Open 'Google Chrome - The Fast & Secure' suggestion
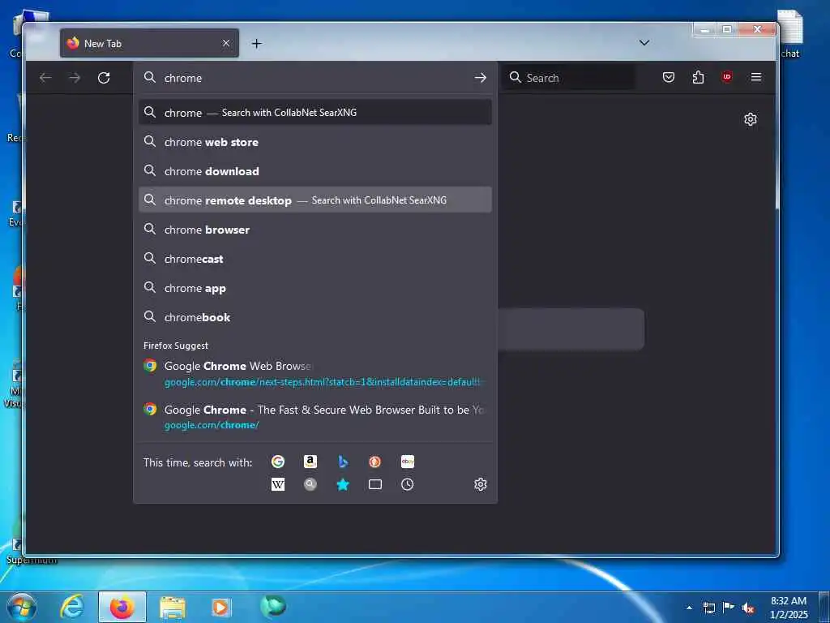This screenshot has height=623, width=830. click(315, 417)
